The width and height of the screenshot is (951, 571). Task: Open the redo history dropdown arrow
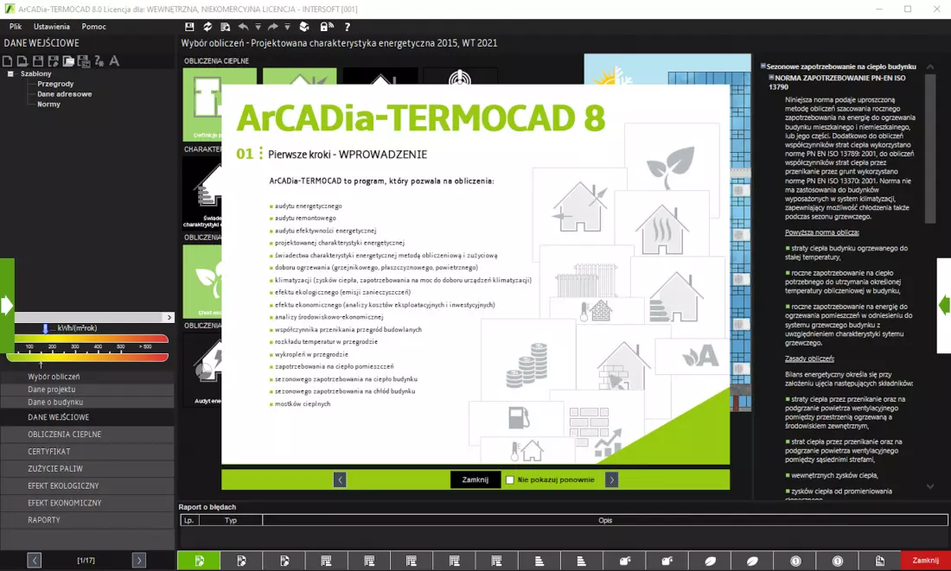tap(288, 27)
